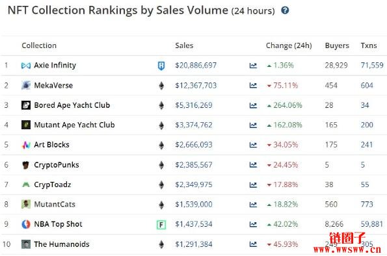Open chart icon for MutantCats row
This screenshot has width=387, height=256.
tap(253, 205)
